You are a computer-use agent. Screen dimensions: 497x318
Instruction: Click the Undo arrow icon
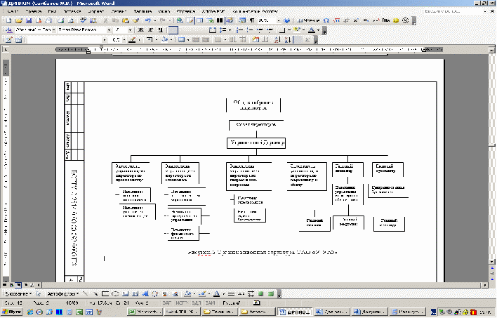pos(147,20)
